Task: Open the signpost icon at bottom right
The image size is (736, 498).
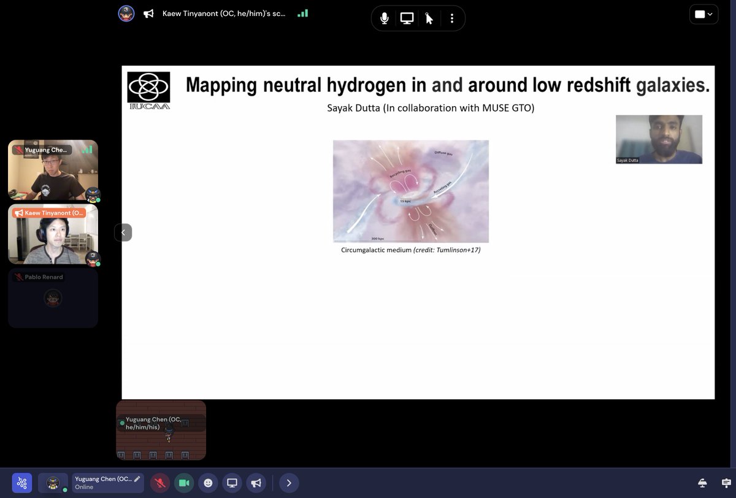Action: coord(726,483)
